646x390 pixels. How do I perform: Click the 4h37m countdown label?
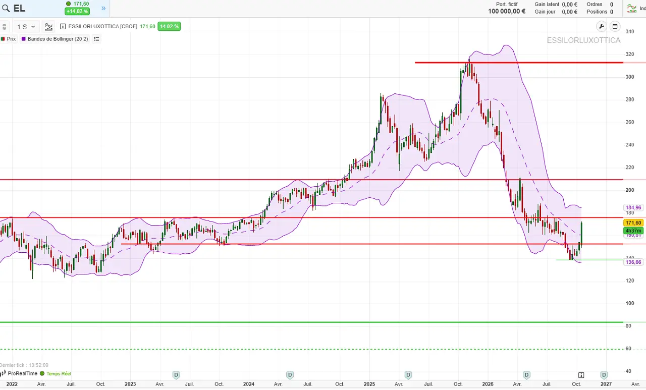click(x=633, y=231)
